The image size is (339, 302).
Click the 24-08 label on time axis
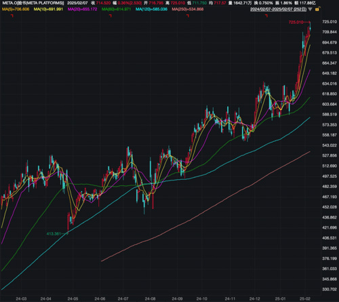(x=150, y=299)
